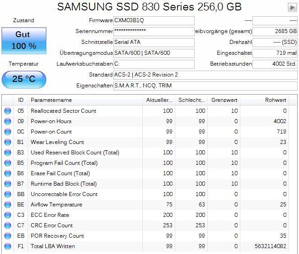This screenshot has width=299, height=254.
Task: Click status orb beside CRC Error Count
Action: point(8,225)
